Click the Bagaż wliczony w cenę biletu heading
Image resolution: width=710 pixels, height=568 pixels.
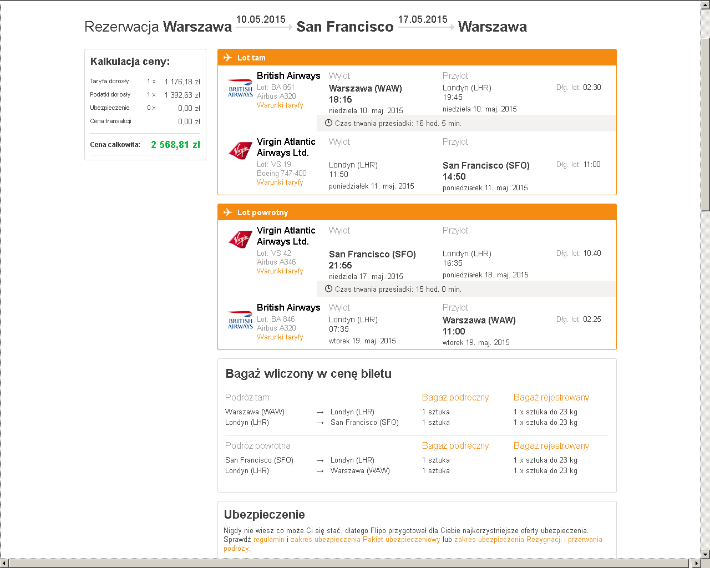308,374
